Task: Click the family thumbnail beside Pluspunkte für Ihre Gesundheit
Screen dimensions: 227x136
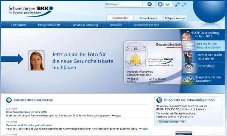Action: click(x=188, y=79)
